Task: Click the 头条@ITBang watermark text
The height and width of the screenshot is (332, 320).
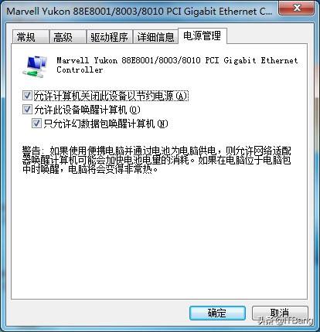Action: [285, 320]
